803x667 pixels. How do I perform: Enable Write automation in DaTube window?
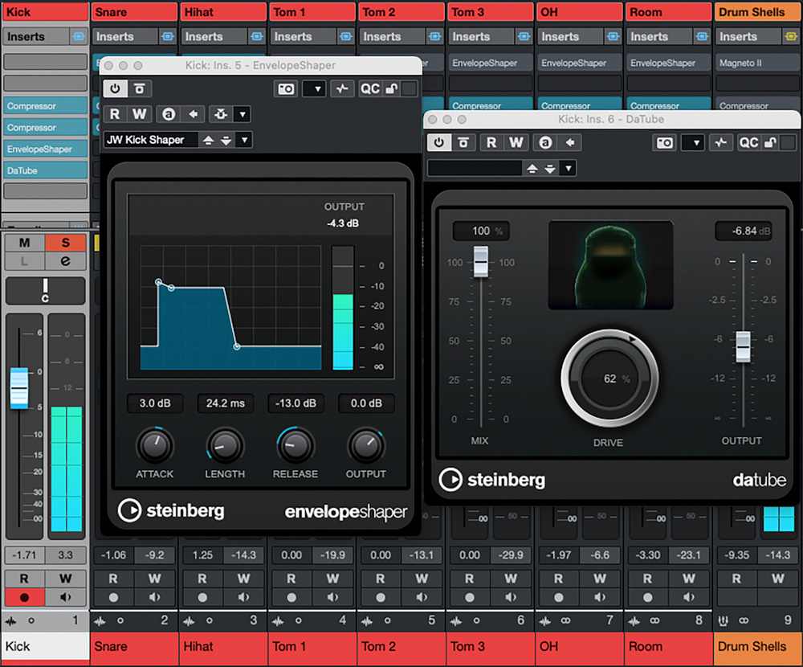[516, 142]
